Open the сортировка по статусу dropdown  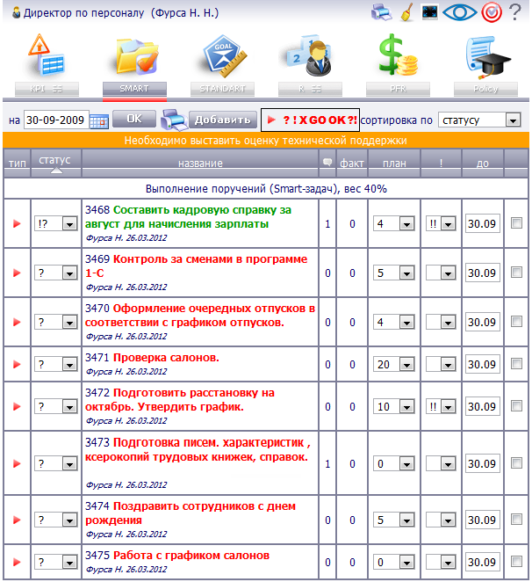click(479, 120)
